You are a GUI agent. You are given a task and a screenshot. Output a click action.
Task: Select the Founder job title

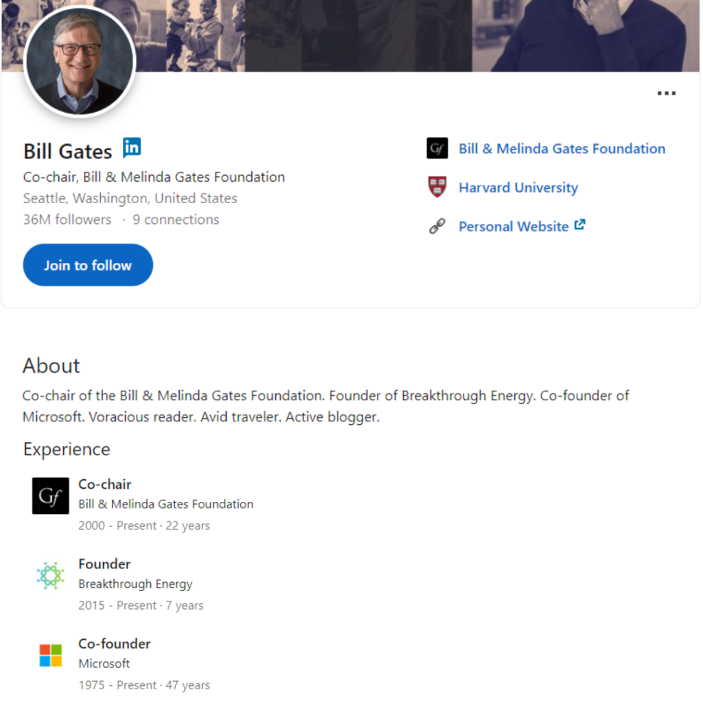pos(104,564)
